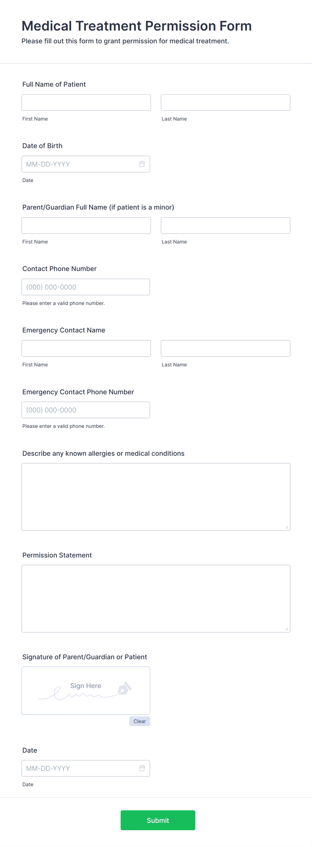Select the Parent/Guardian Last Name box
The image size is (312, 847).
click(x=225, y=225)
